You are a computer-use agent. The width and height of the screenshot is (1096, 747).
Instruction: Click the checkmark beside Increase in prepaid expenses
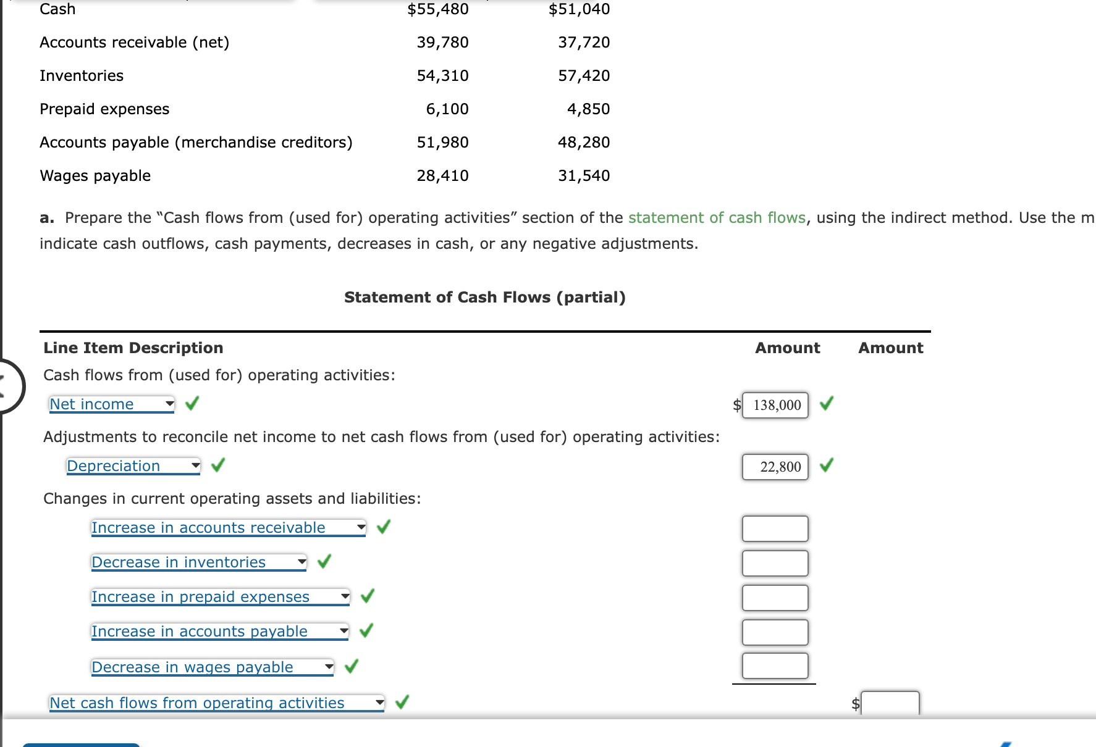pos(368,596)
